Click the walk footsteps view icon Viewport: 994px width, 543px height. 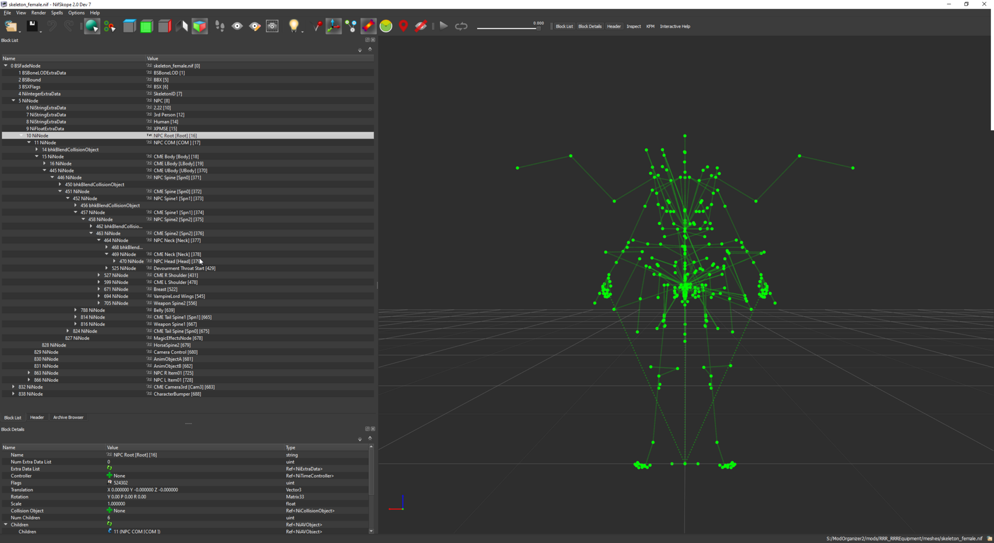tap(220, 26)
